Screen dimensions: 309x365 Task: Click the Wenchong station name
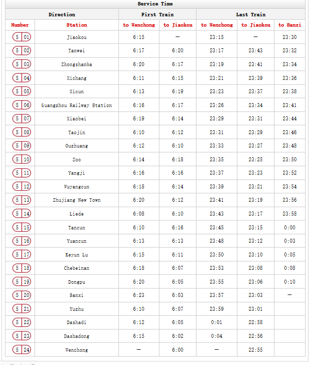(77, 350)
